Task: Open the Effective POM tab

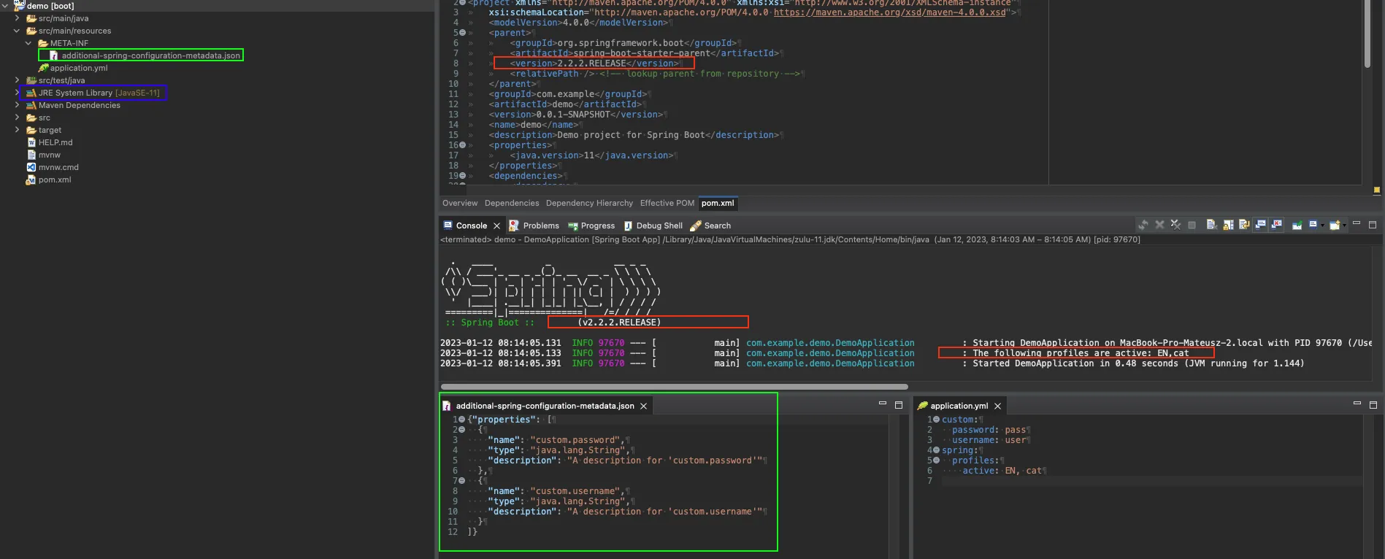Action: (x=667, y=204)
